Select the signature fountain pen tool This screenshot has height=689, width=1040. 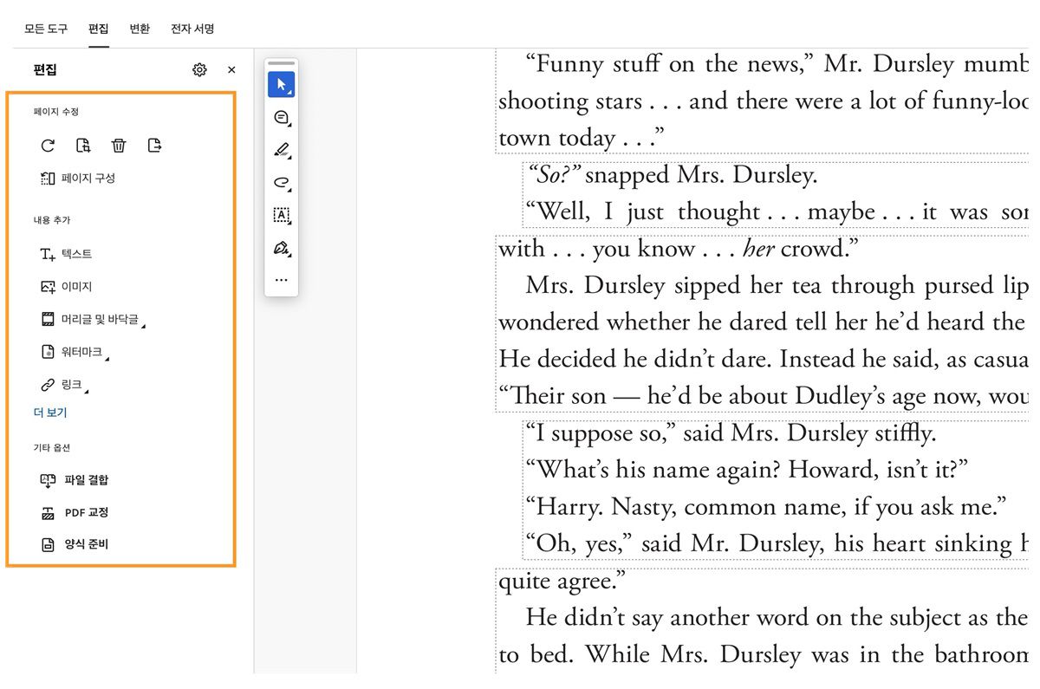[x=281, y=249]
